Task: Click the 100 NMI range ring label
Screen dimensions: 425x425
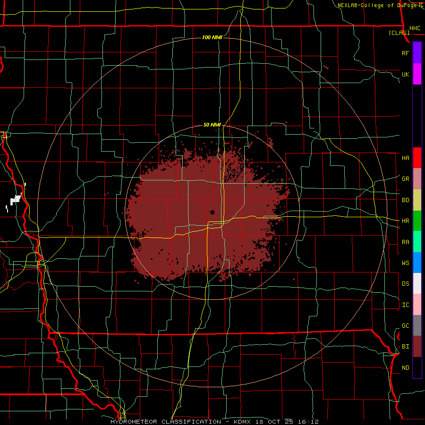Action: pos(212,37)
